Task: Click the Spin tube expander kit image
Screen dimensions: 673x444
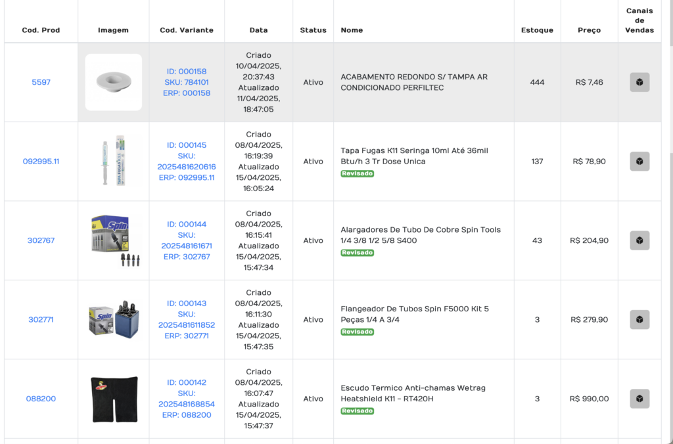Action: 114,240
